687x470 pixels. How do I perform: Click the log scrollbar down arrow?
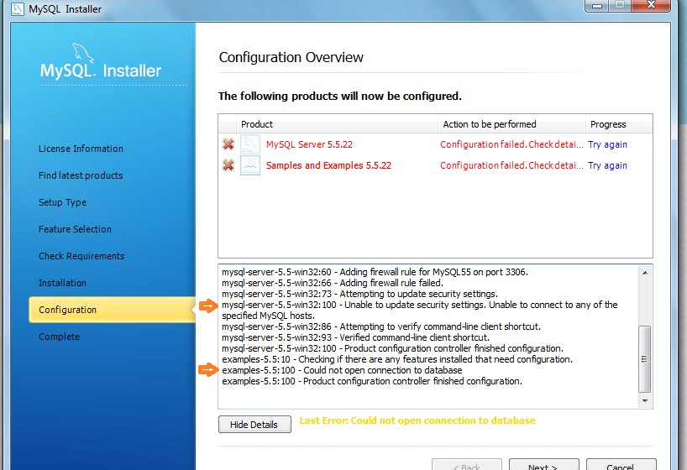645,400
